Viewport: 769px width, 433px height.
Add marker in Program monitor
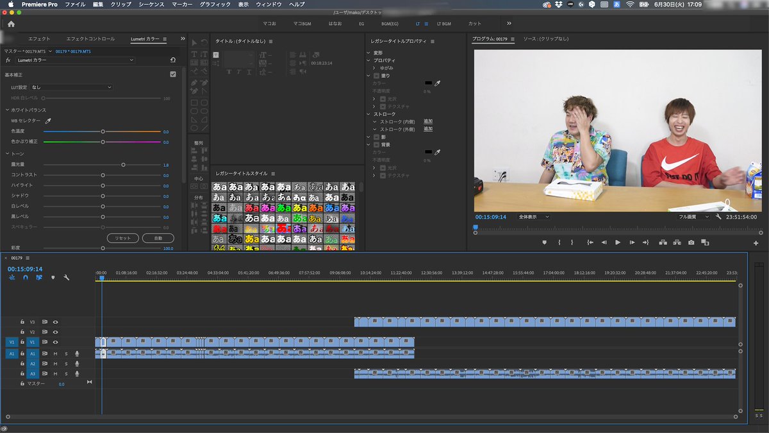[x=545, y=242]
